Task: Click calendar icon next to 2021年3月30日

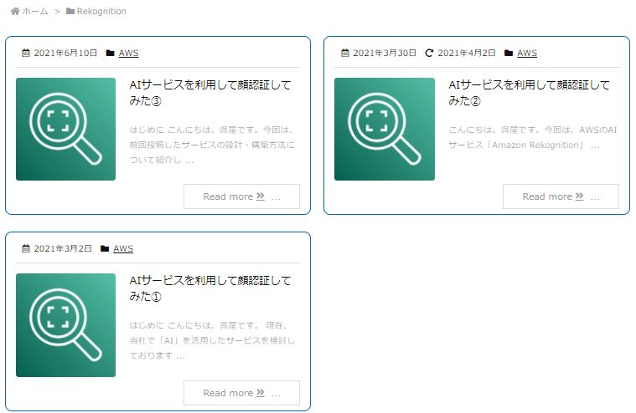Action: pos(345,53)
